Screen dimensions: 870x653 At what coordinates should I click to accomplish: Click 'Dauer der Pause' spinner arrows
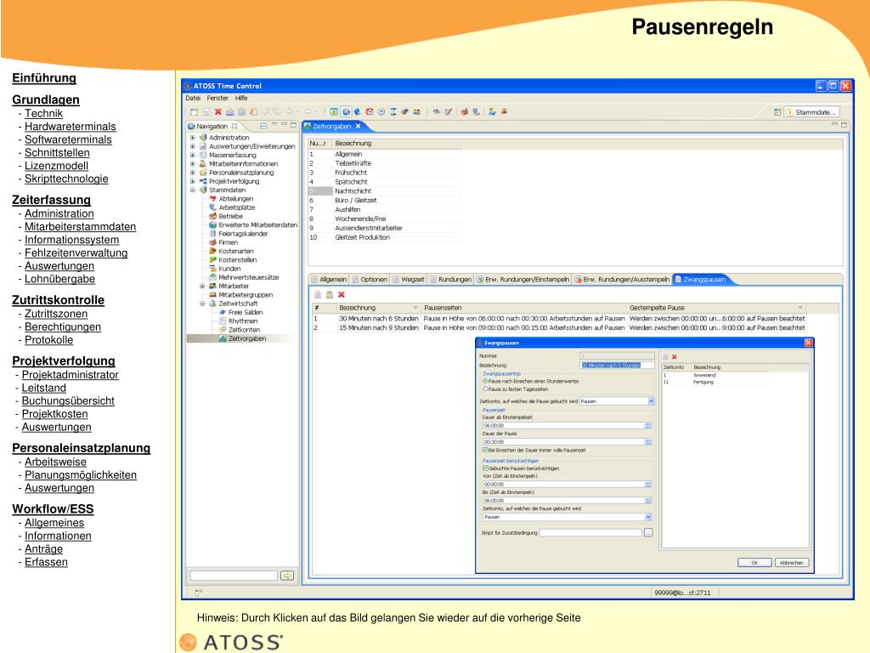tap(648, 442)
